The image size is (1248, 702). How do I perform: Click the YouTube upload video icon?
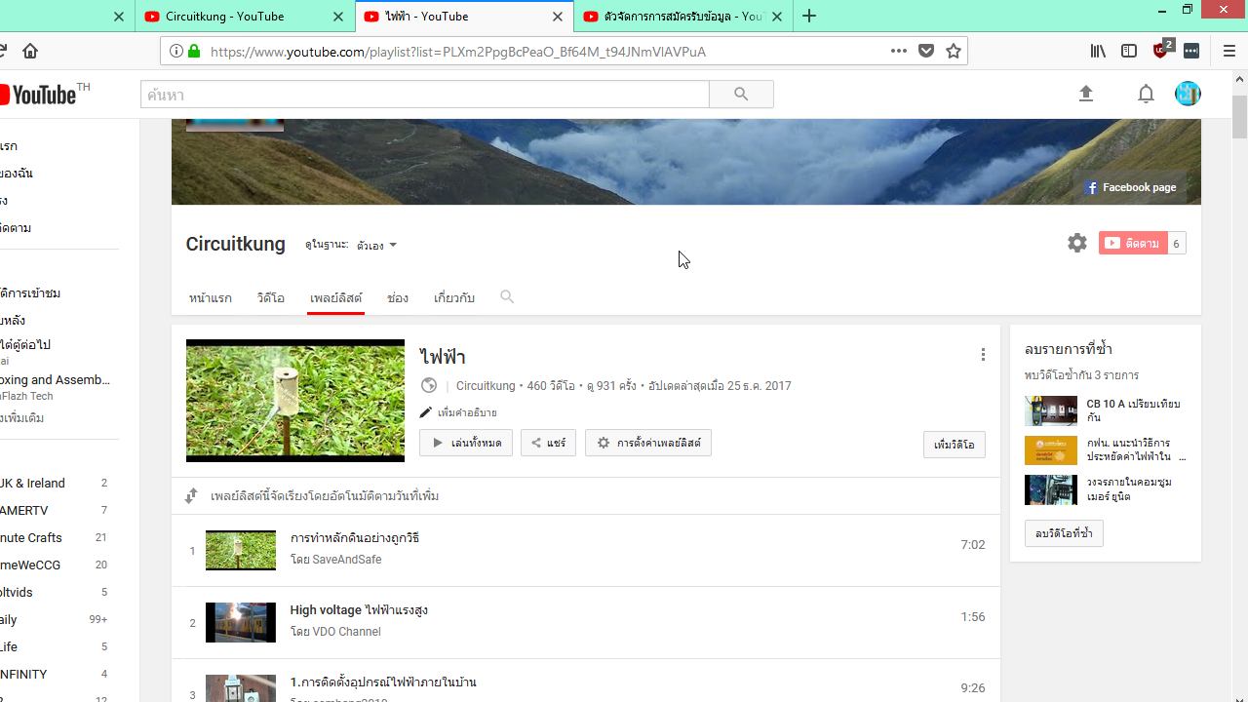click(1086, 94)
